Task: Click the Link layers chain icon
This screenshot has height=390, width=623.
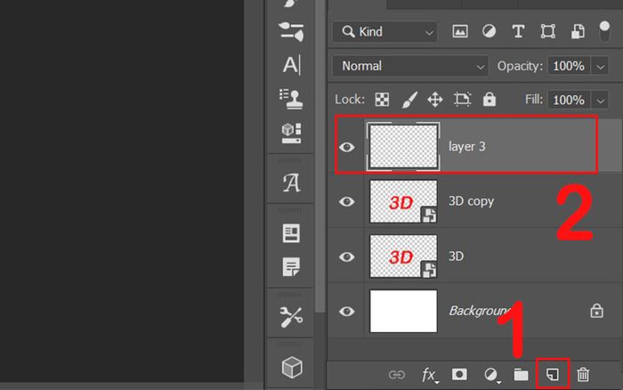Action: 397,375
